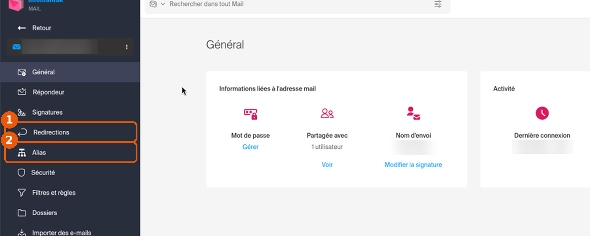Click the Voir shared users link
590x236 pixels.
click(x=327, y=165)
